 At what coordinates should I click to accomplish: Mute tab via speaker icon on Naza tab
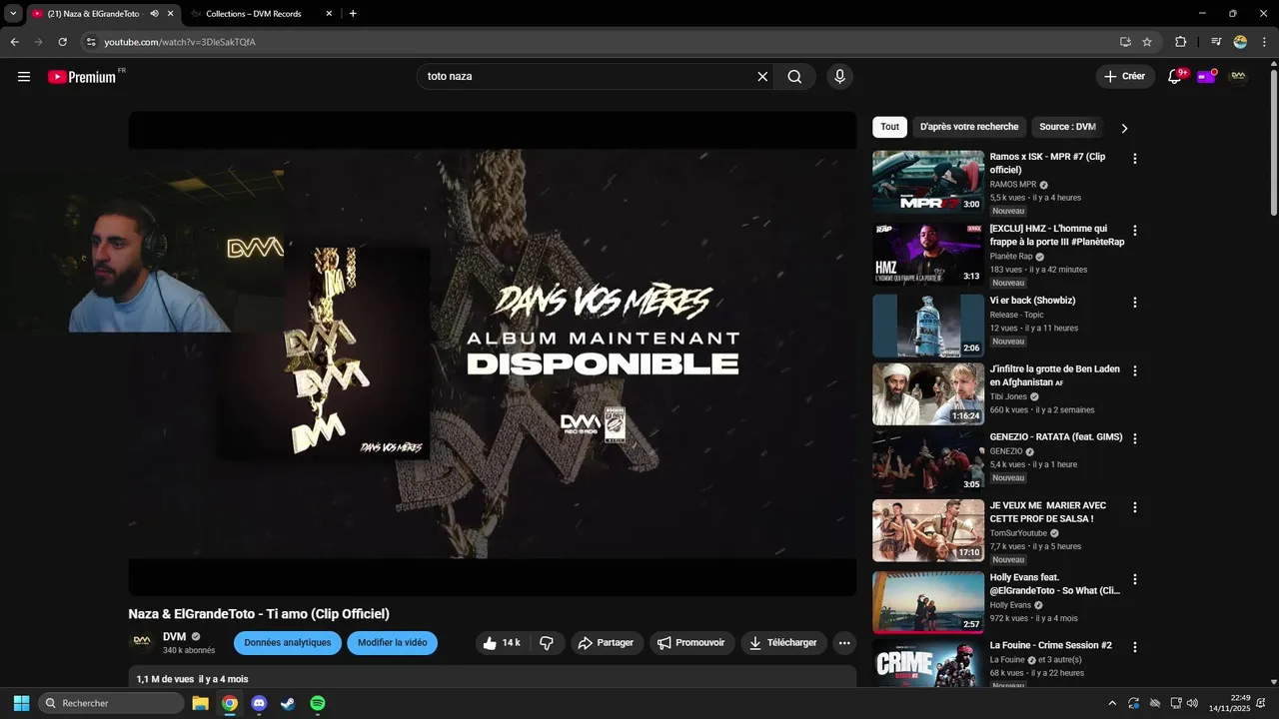pyautogui.click(x=155, y=14)
